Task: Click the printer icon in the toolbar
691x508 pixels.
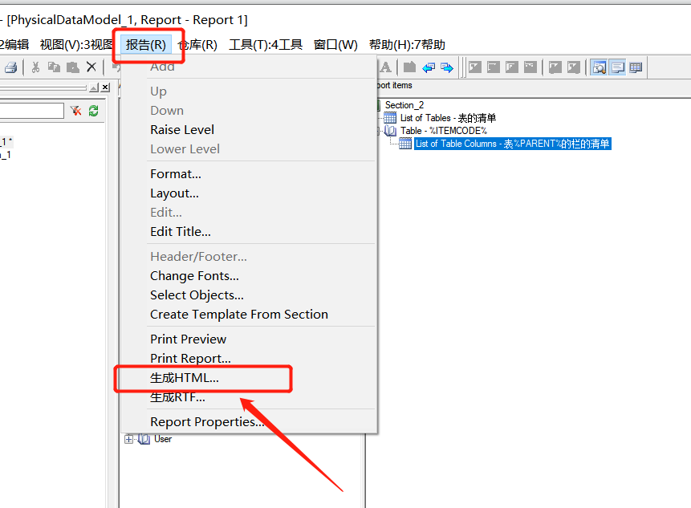Action: pyautogui.click(x=10, y=67)
